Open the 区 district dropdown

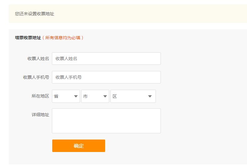coord(133,96)
